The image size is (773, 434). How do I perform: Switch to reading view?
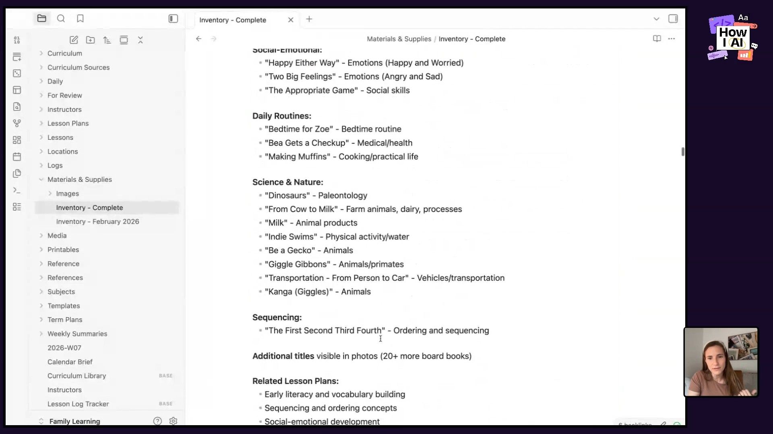point(657,39)
